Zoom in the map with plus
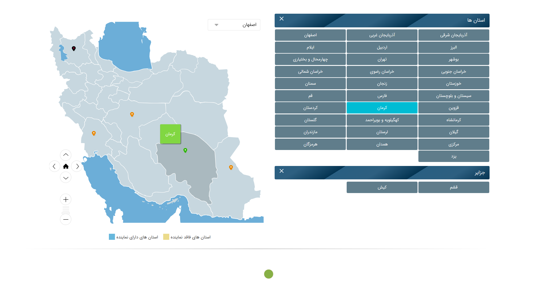 coord(66,199)
